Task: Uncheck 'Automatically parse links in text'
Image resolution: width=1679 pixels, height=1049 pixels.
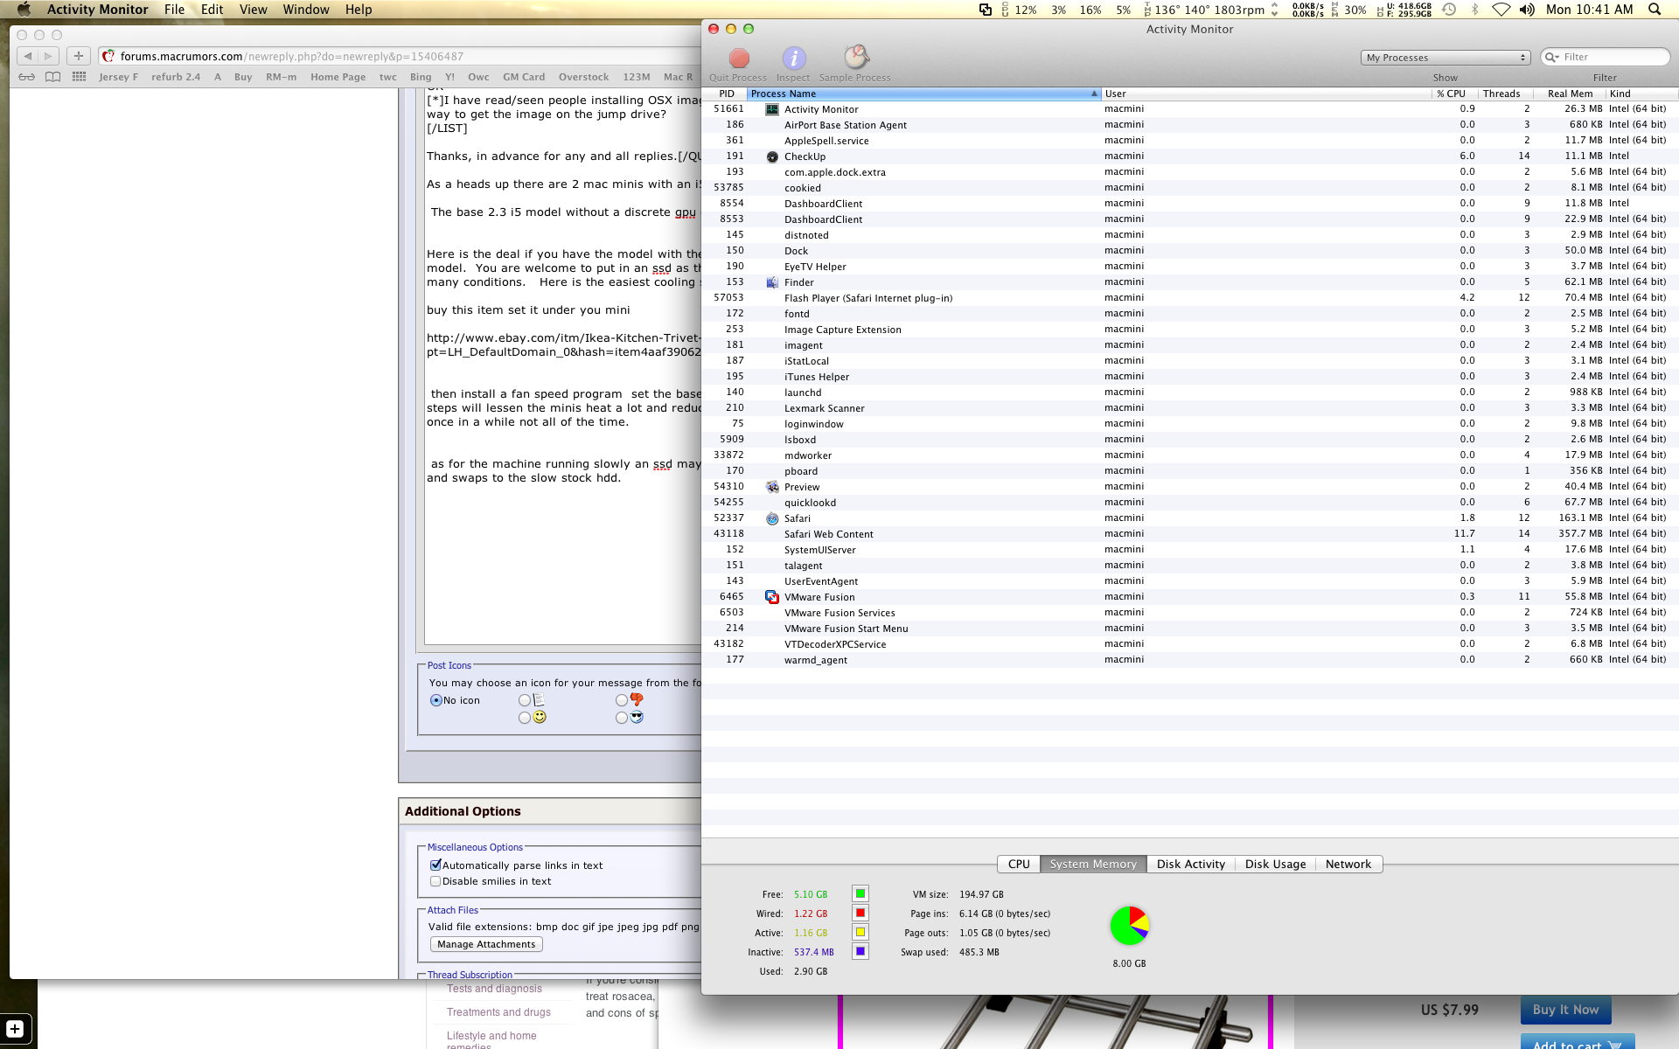Action: pyautogui.click(x=435, y=865)
